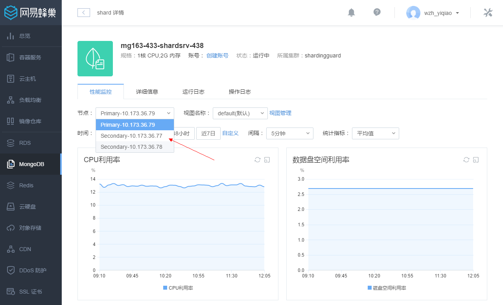This screenshot has height=305, width=503.
Task: Open 云硬盘 sidebar entry
Action: tap(31, 207)
